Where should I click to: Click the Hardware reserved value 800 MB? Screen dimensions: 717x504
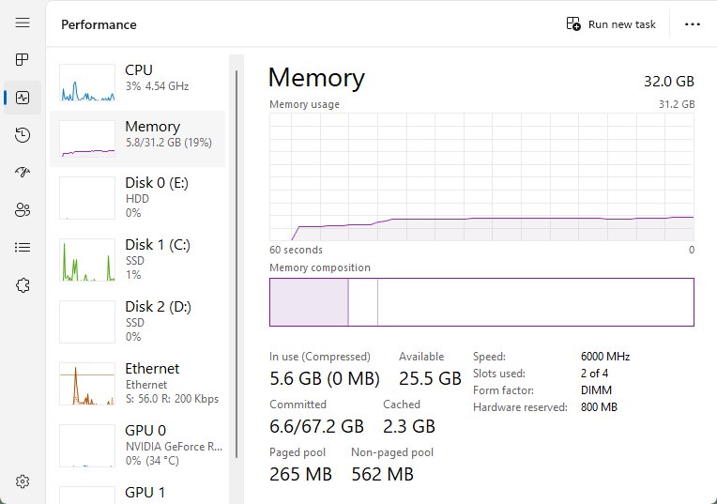(x=599, y=407)
